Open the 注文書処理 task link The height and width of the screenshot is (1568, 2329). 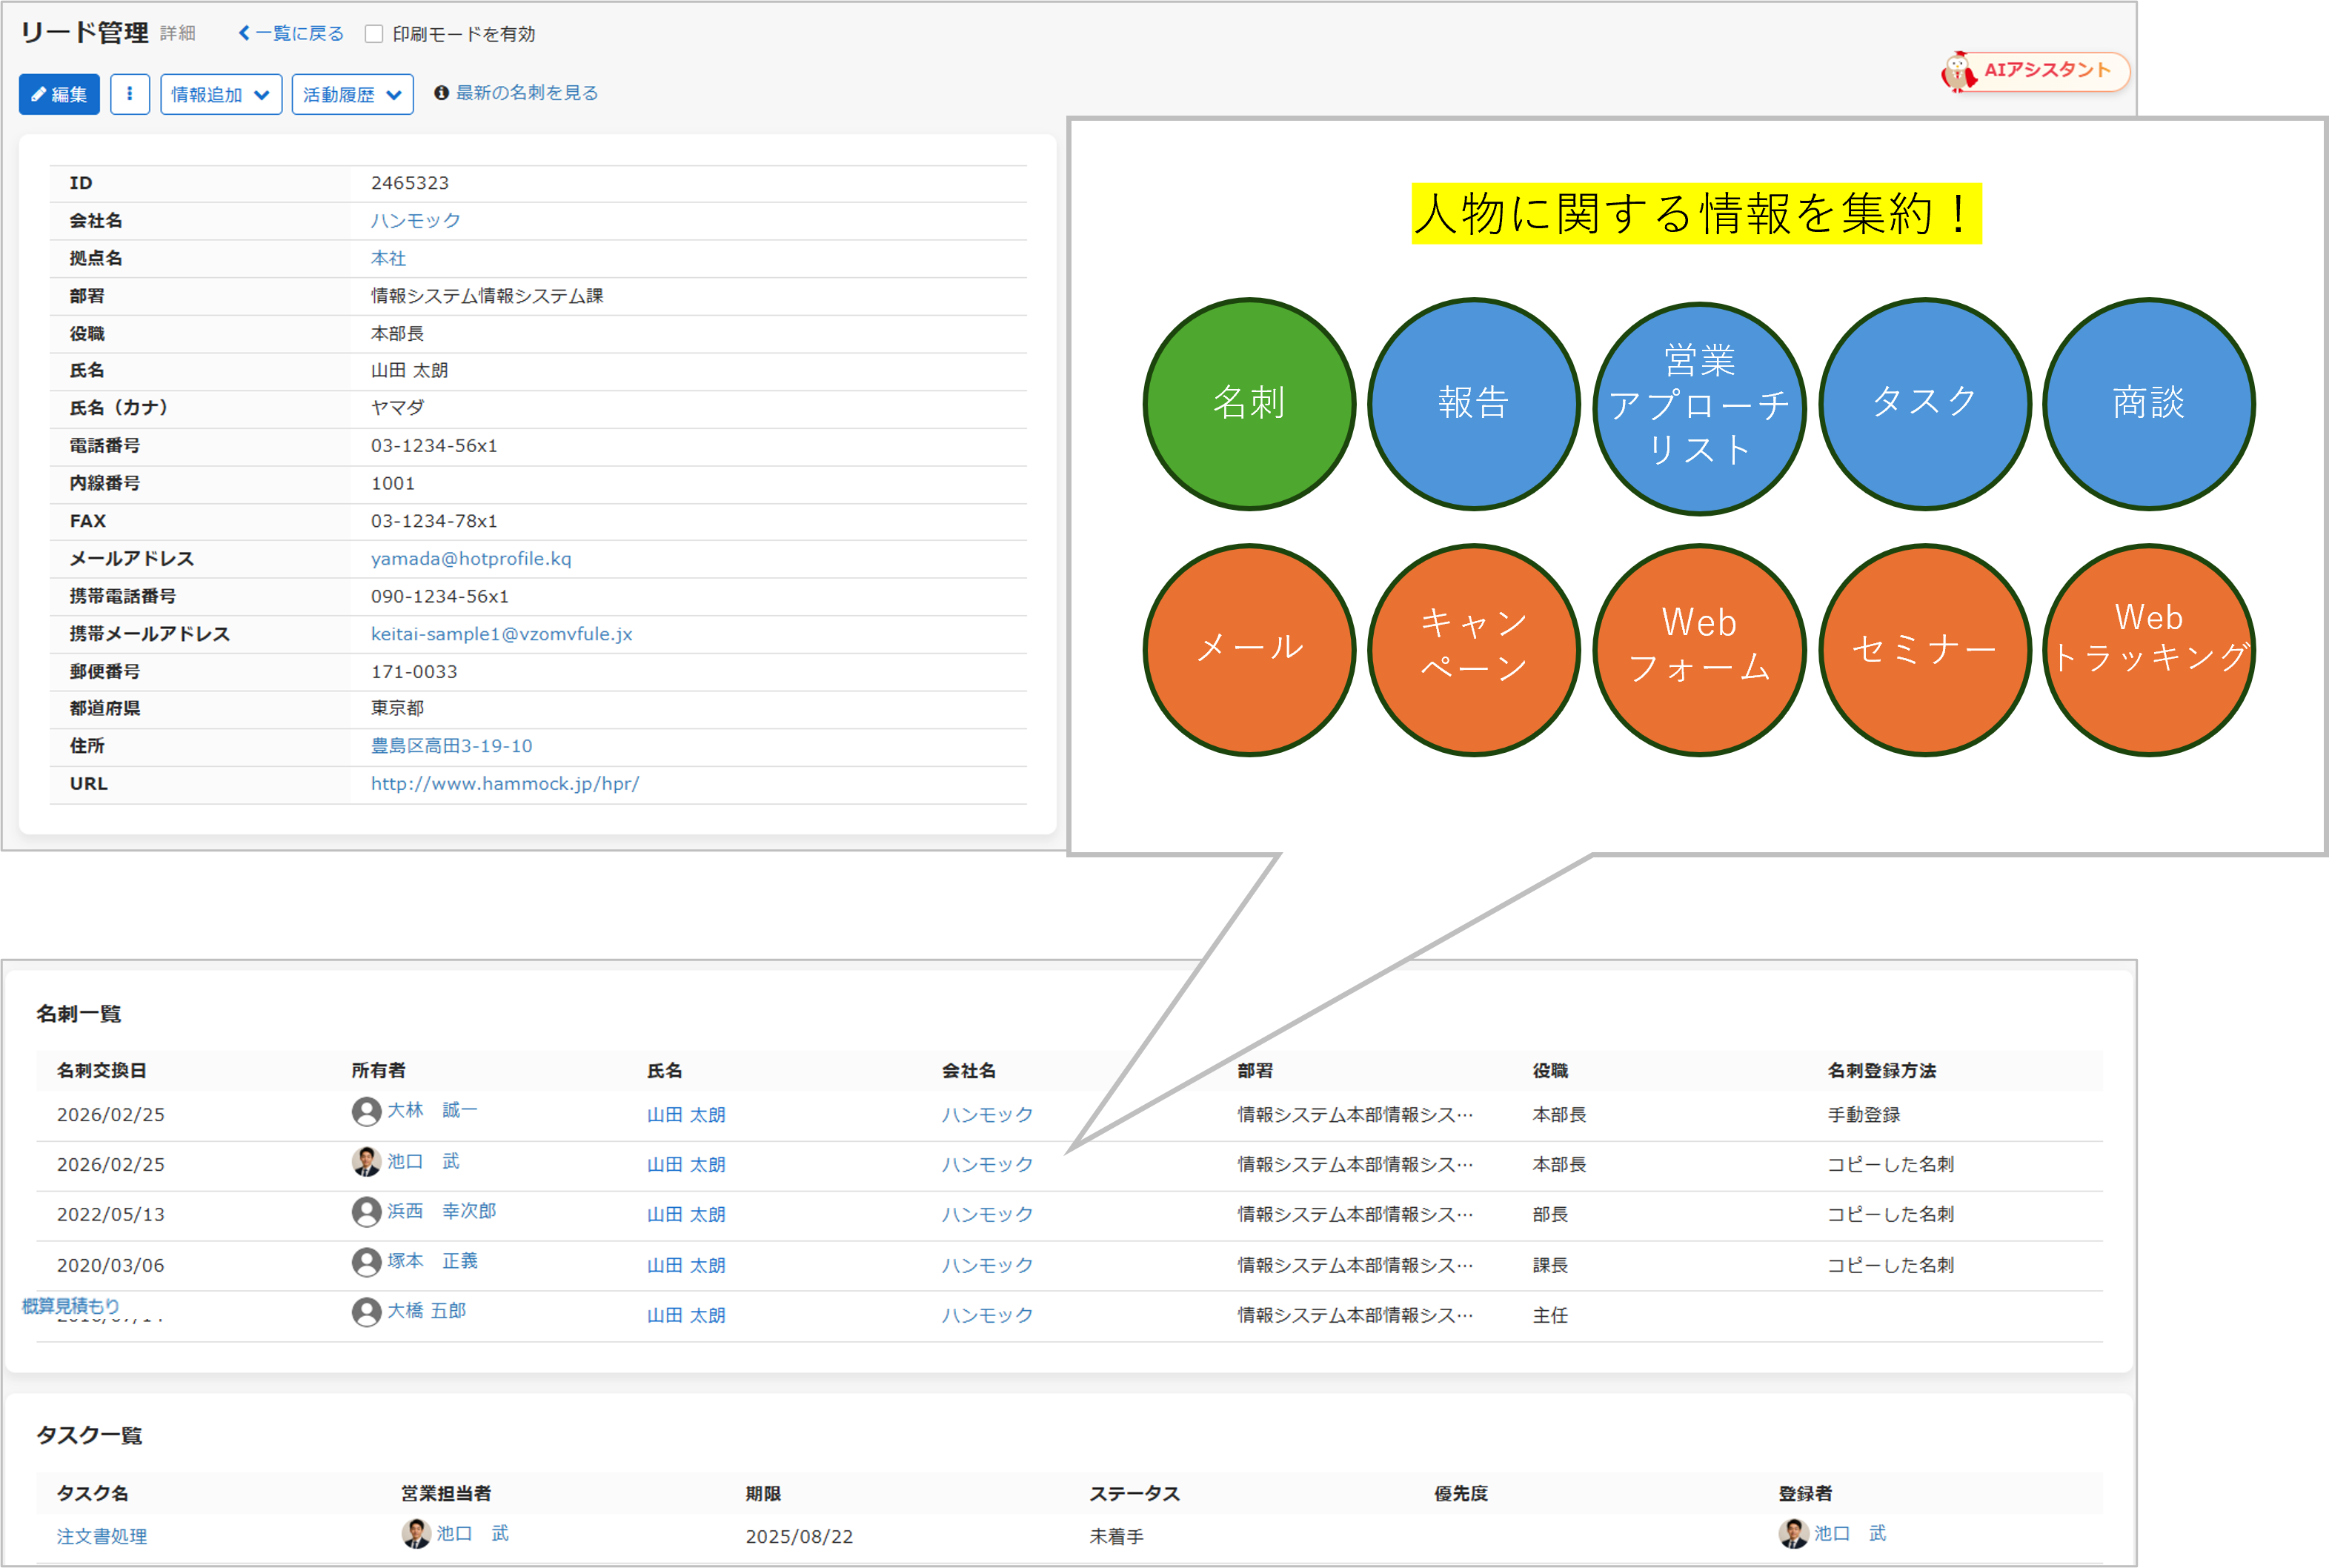click(102, 1536)
